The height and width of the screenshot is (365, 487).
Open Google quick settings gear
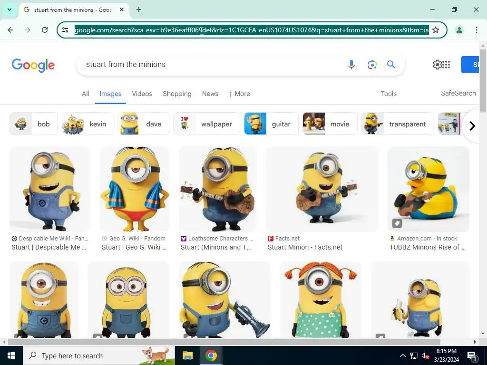pos(437,65)
